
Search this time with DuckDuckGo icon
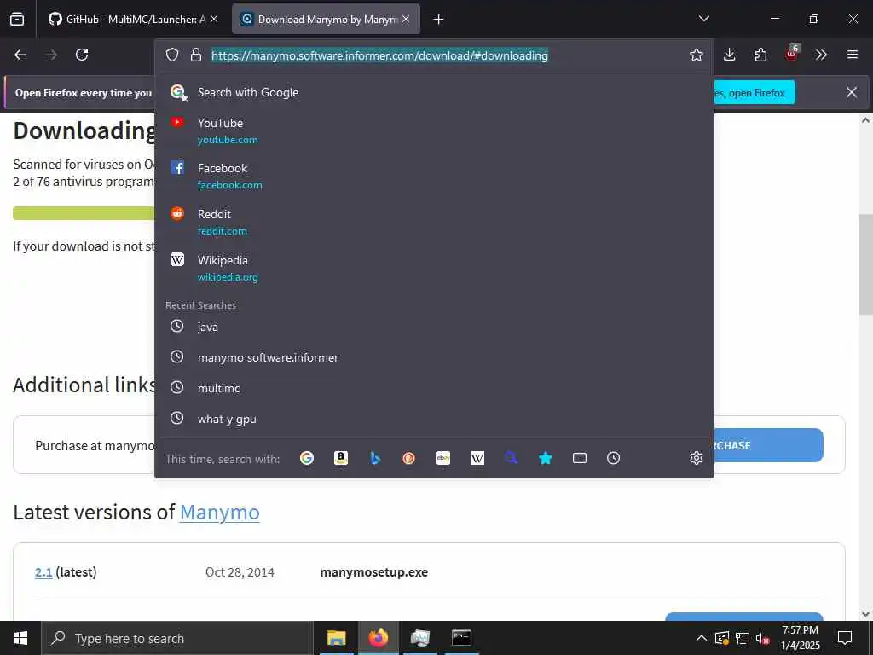[409, 458]
